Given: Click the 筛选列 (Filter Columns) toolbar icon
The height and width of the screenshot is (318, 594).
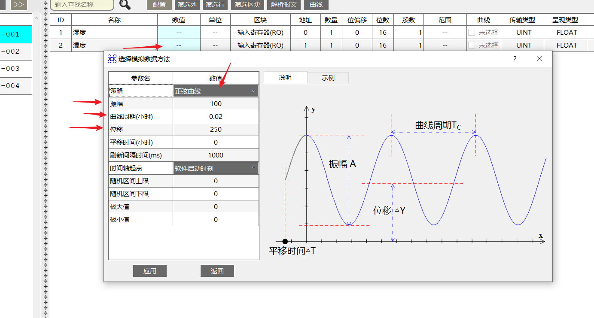Looking at the screenshot, I should [x=187, y=5].
